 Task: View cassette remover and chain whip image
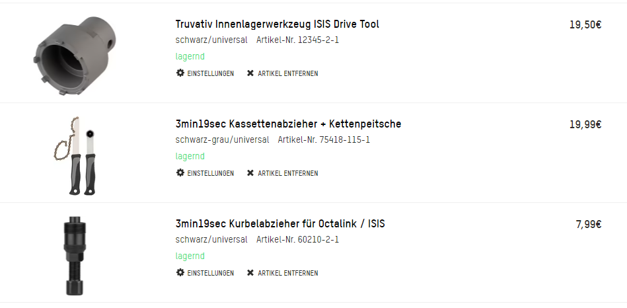click(x=74, y=154)
